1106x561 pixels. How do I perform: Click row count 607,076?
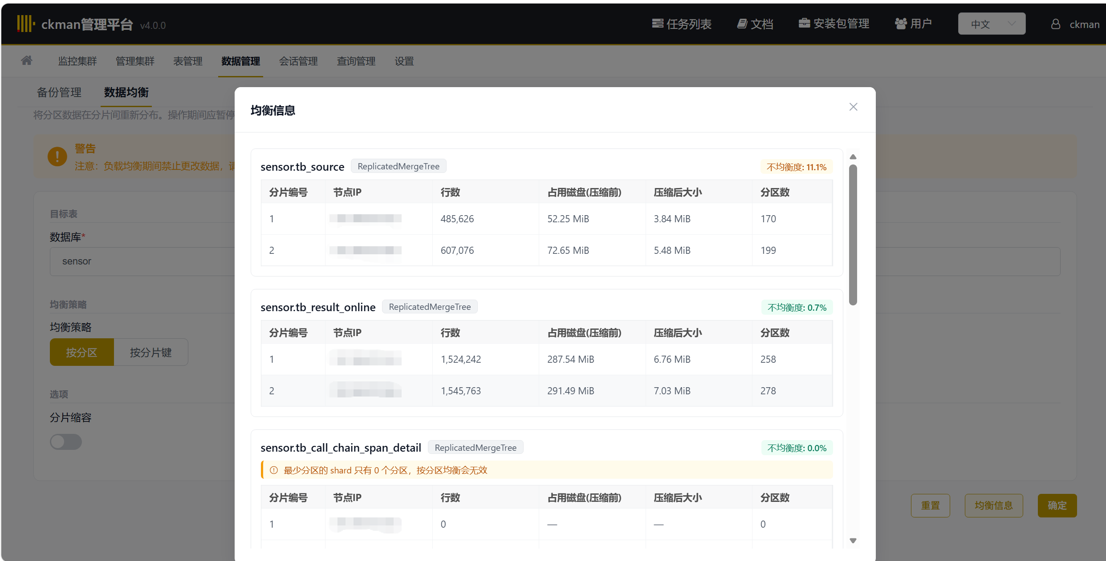(457, 250)
